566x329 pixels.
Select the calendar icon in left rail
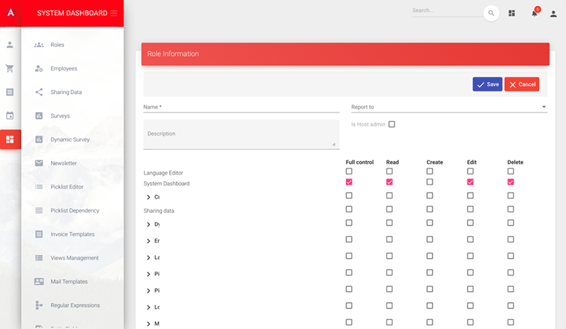point(10,116)
